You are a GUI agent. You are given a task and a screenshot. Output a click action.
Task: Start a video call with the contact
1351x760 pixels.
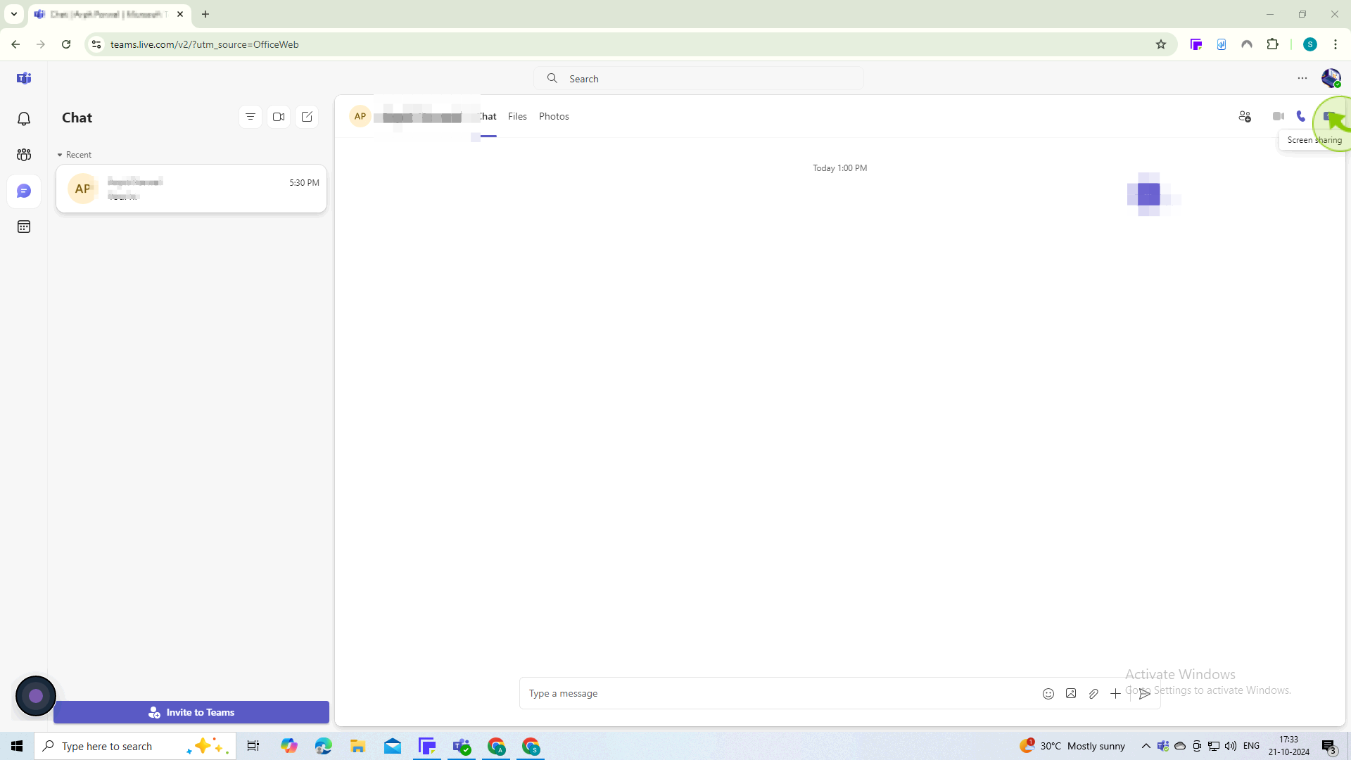point(1279,116)
